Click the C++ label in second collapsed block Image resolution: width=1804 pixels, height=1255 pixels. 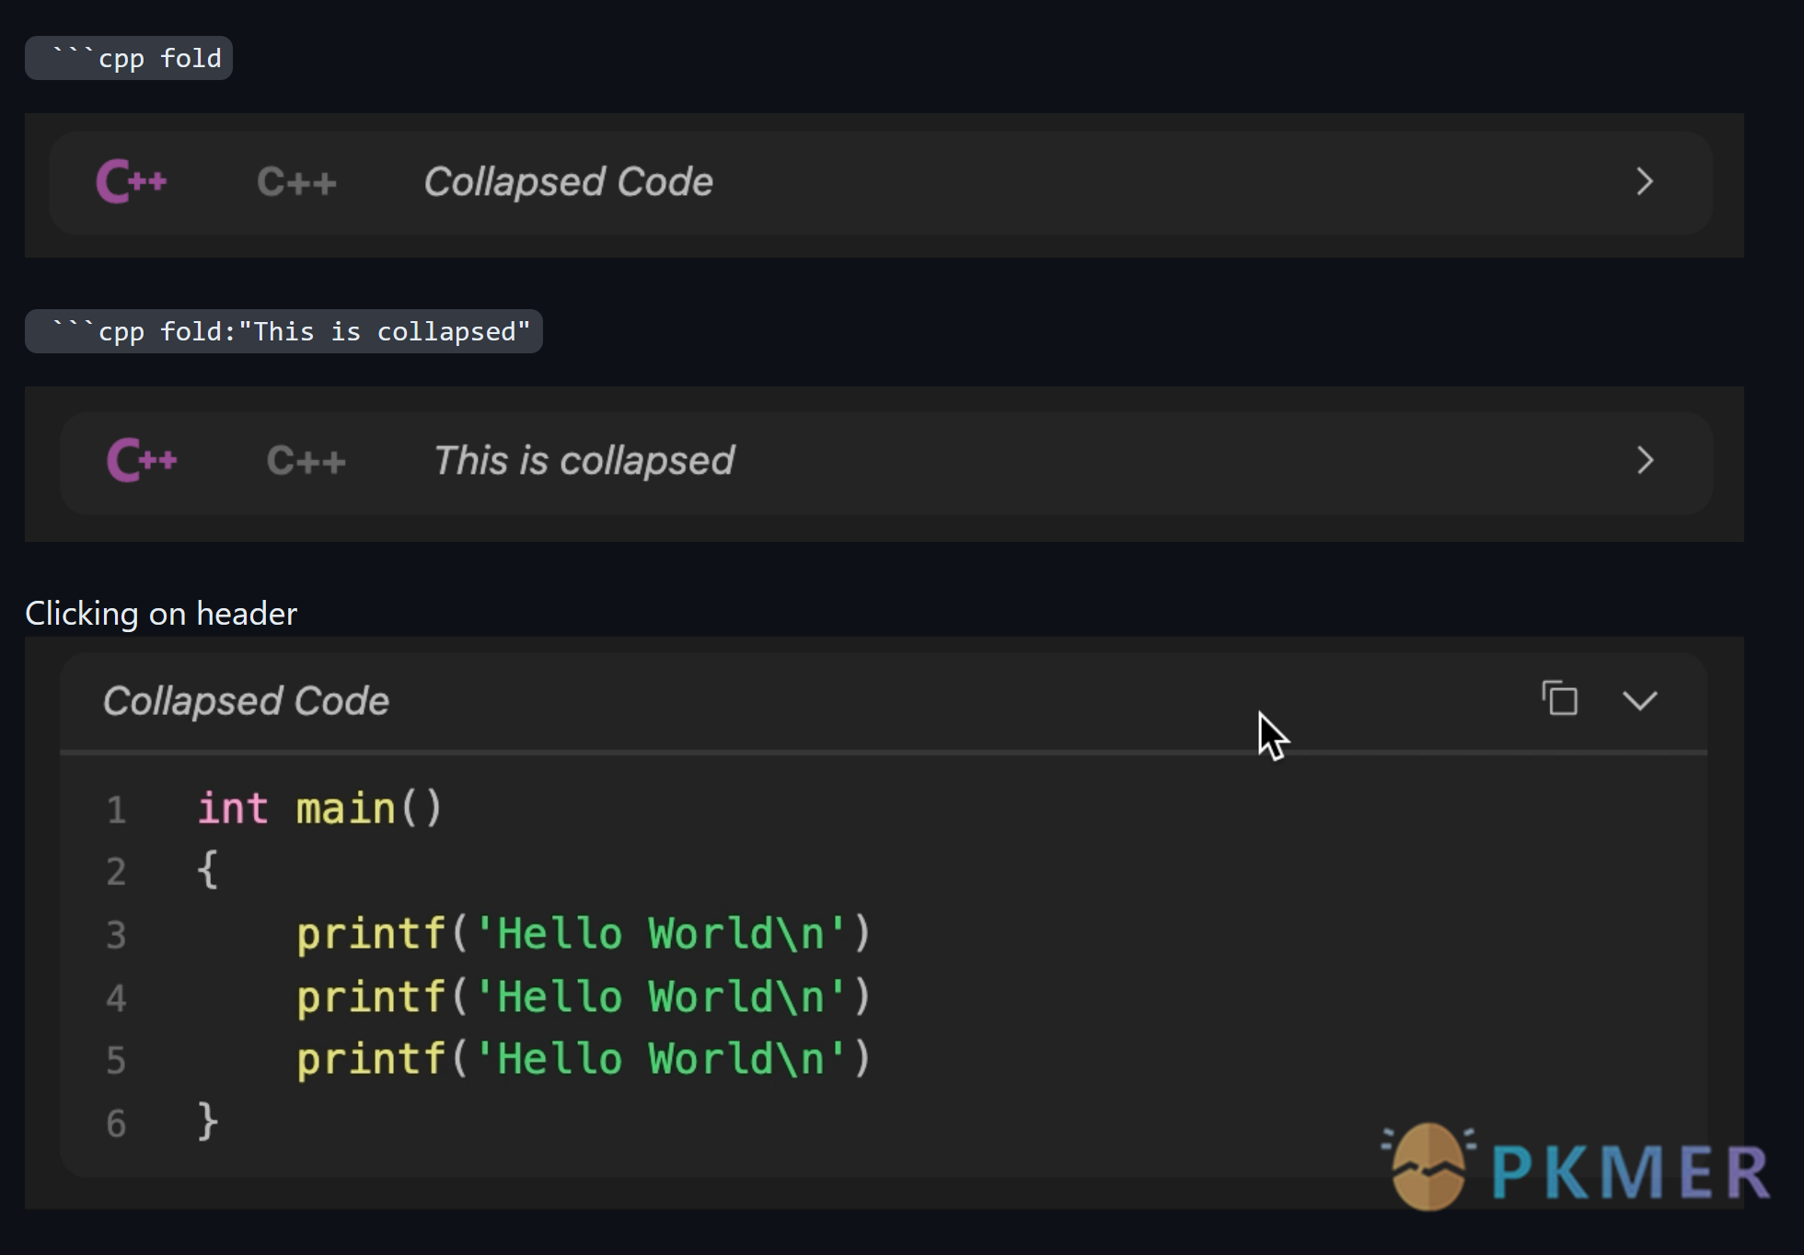(305, 459)
